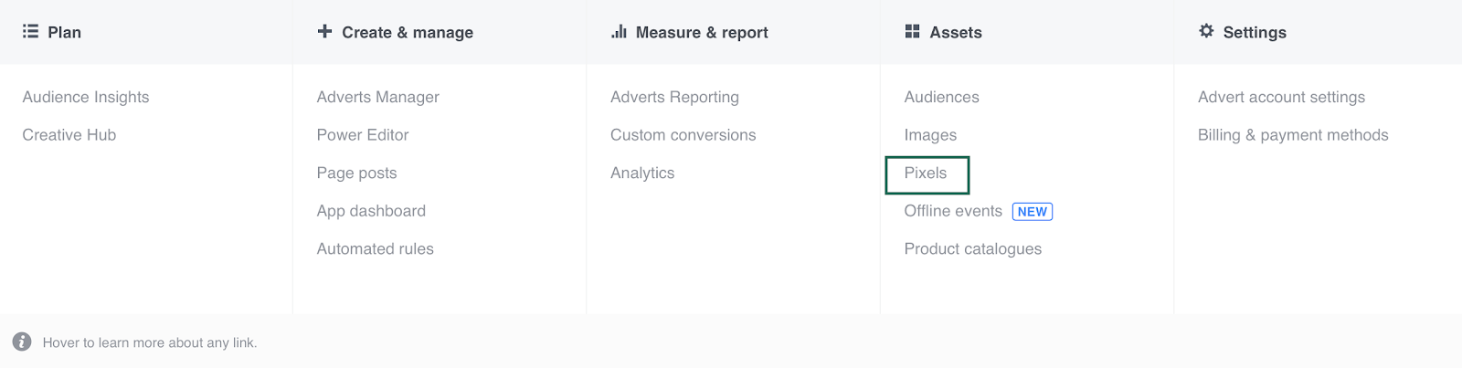Open Adverts Reporting
Image resolution: width=1462 pixels, height=368 pixels.
coord(674,98)
